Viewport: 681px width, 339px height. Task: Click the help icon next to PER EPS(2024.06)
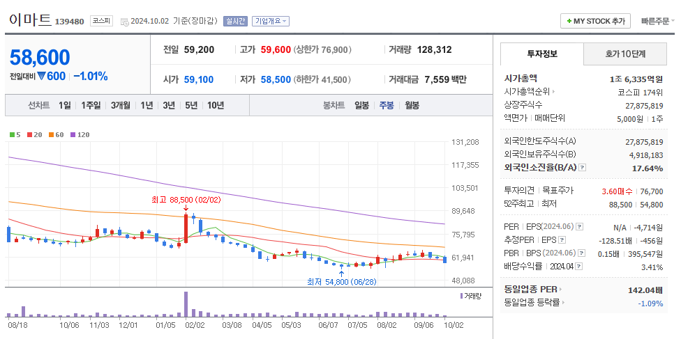(x=579, y=227)
